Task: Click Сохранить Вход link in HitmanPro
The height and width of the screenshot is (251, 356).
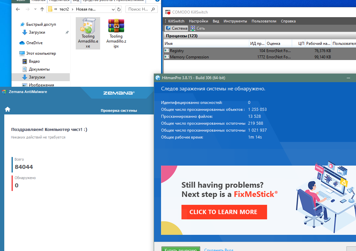Action: pyautogui.click(x=219, y=250)
